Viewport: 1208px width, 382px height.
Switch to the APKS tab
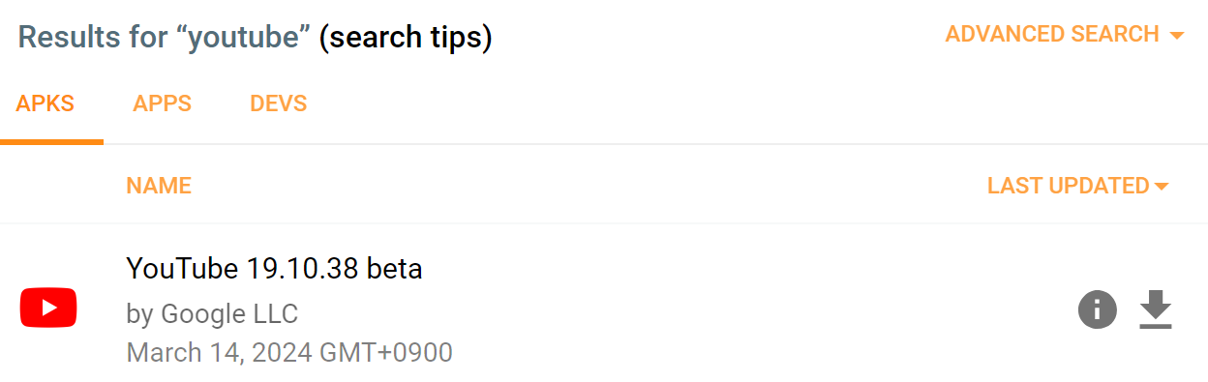pyautogui.click(x=45, y=103)
